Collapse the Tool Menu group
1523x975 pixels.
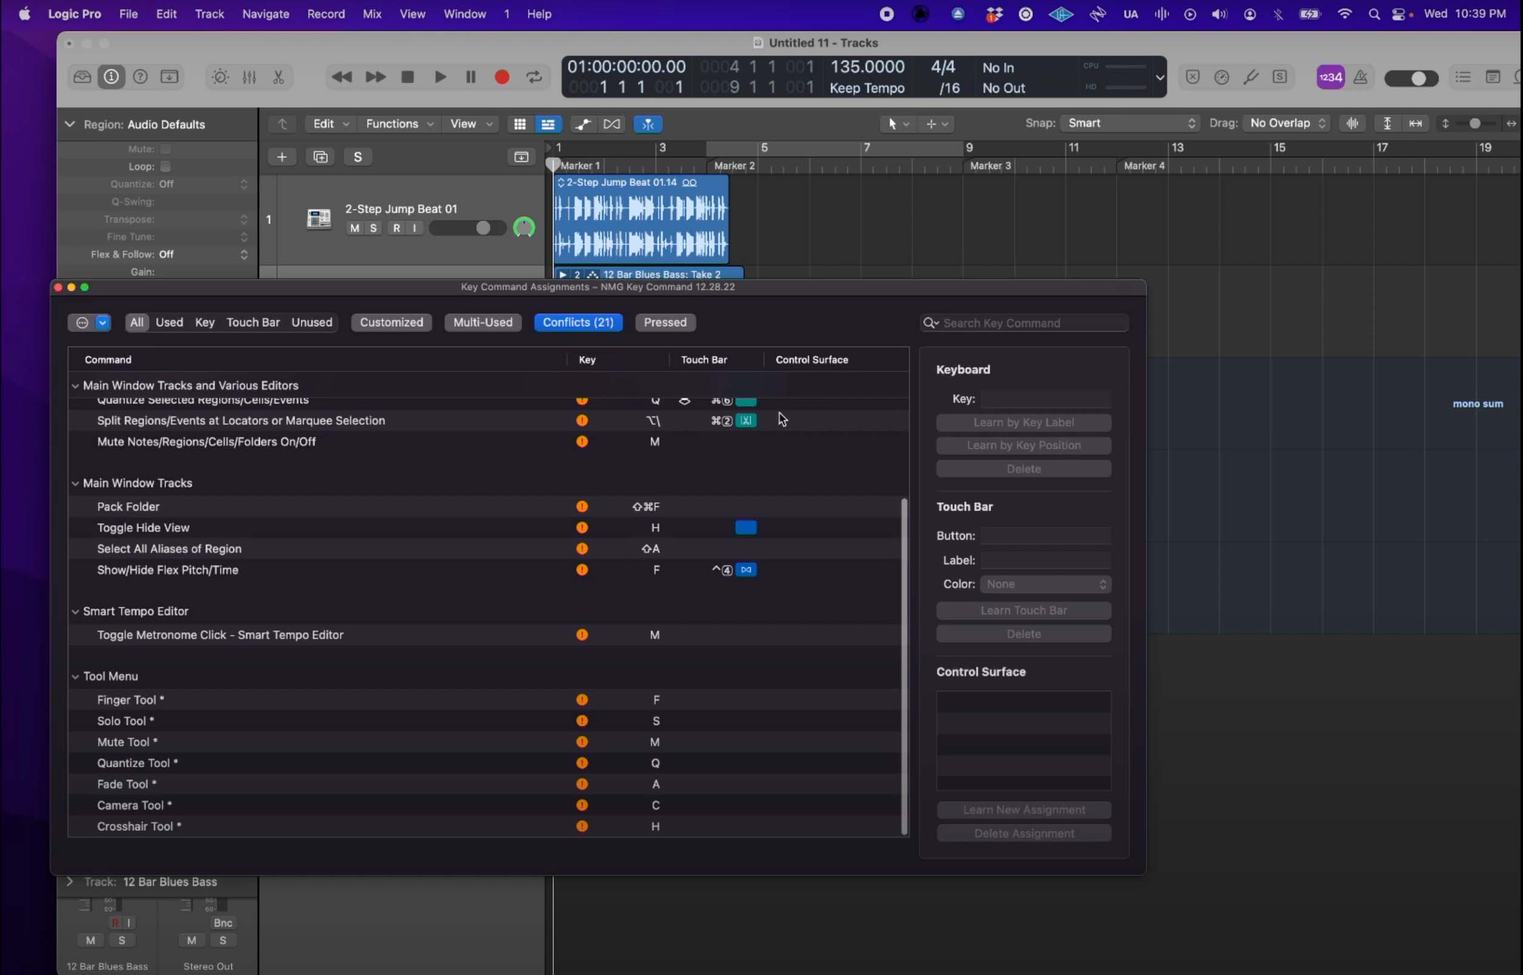(75, 677)
